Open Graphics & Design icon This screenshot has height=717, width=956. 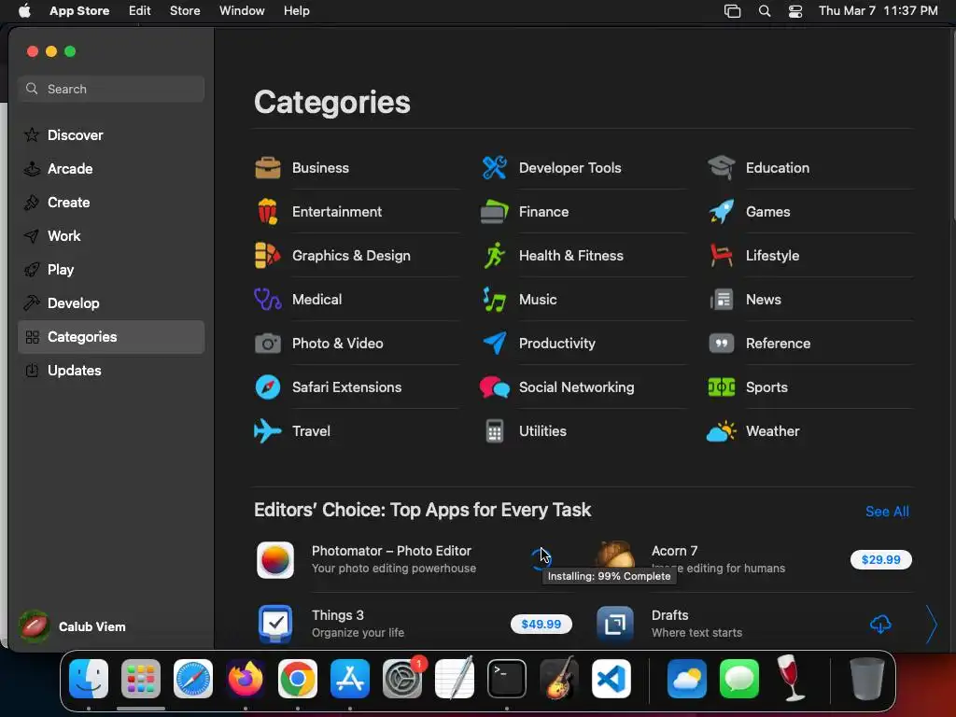268,256
